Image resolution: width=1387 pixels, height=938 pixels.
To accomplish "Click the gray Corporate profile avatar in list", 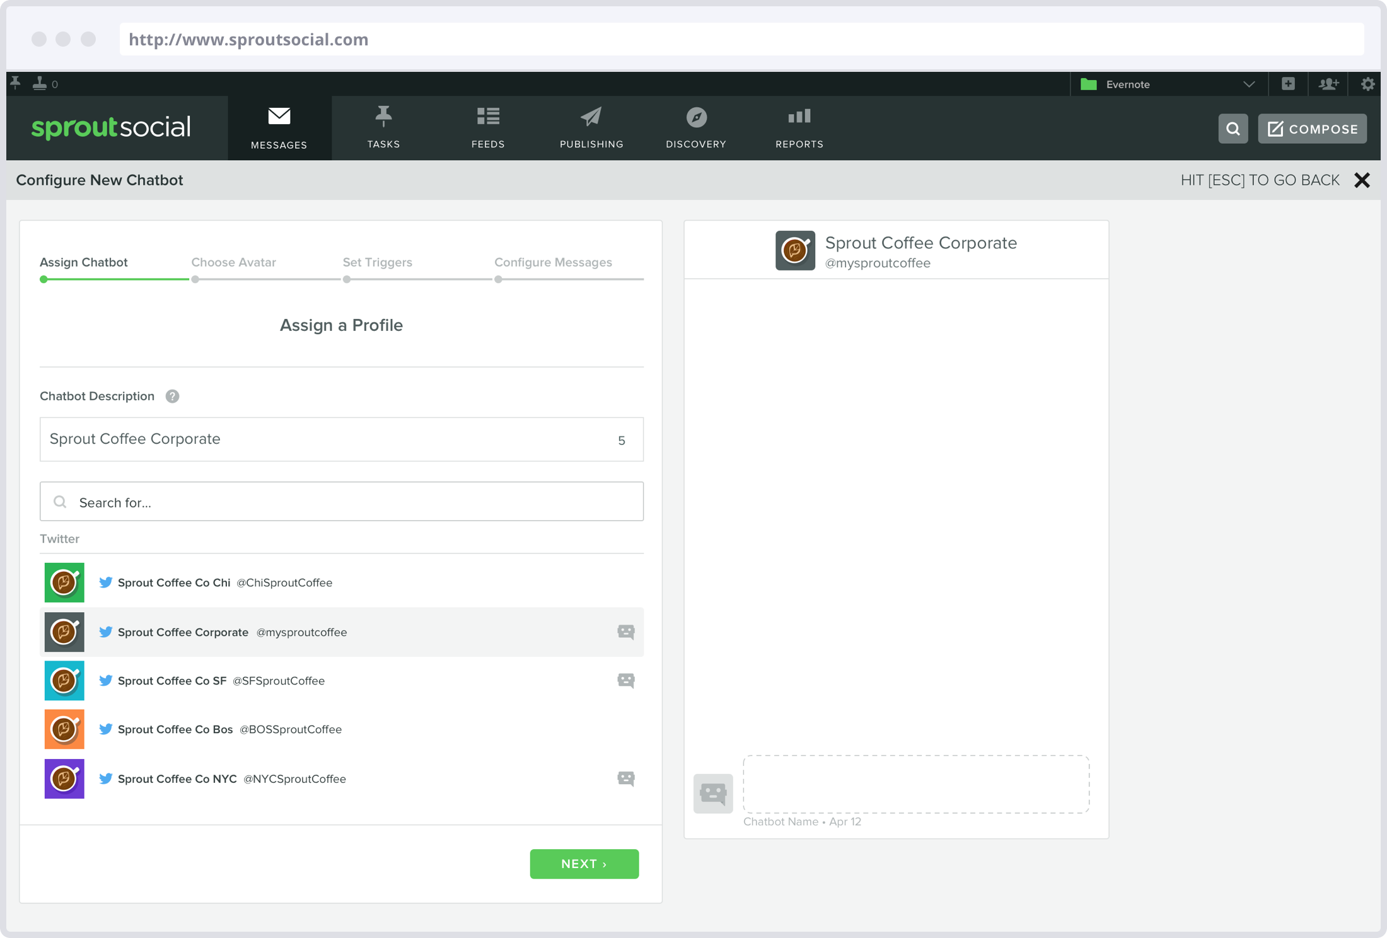I will [64, 632].
